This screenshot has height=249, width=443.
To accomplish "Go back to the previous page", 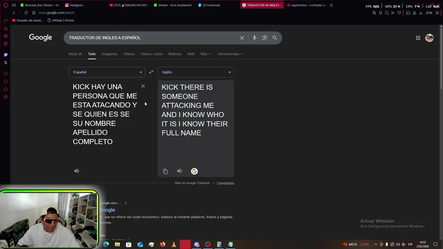I will pos(14,13).
